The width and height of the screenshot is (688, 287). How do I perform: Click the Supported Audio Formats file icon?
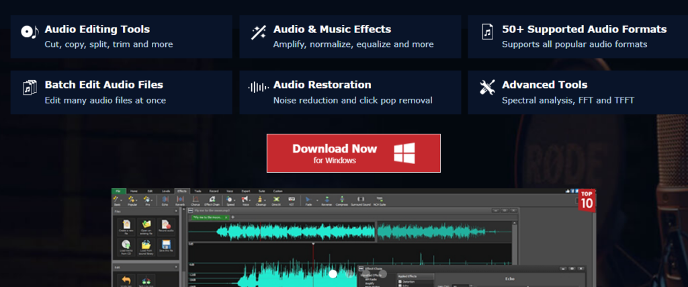pos(487,32)
